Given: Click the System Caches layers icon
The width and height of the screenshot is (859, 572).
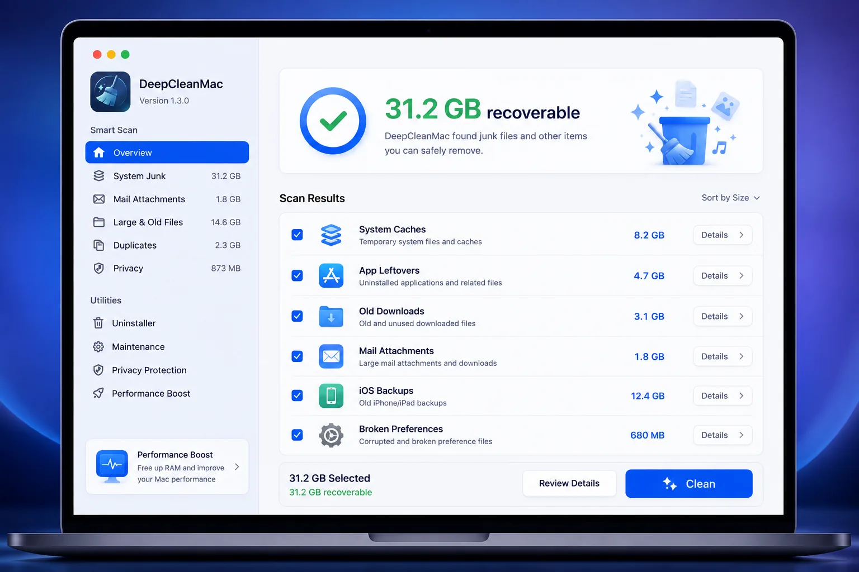Looking at the screenshot, I should 331,235.
